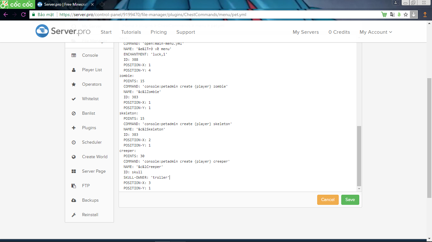The width and height of the screenshot is (432, 242).
Task: Select the Server.pro browser tab
Action: pos(66,4)
